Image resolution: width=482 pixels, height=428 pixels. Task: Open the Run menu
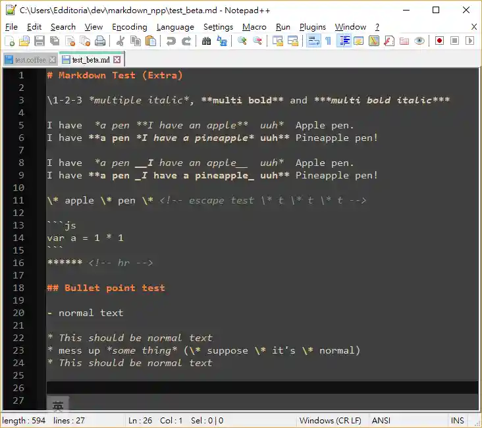[x=282, y=27]
